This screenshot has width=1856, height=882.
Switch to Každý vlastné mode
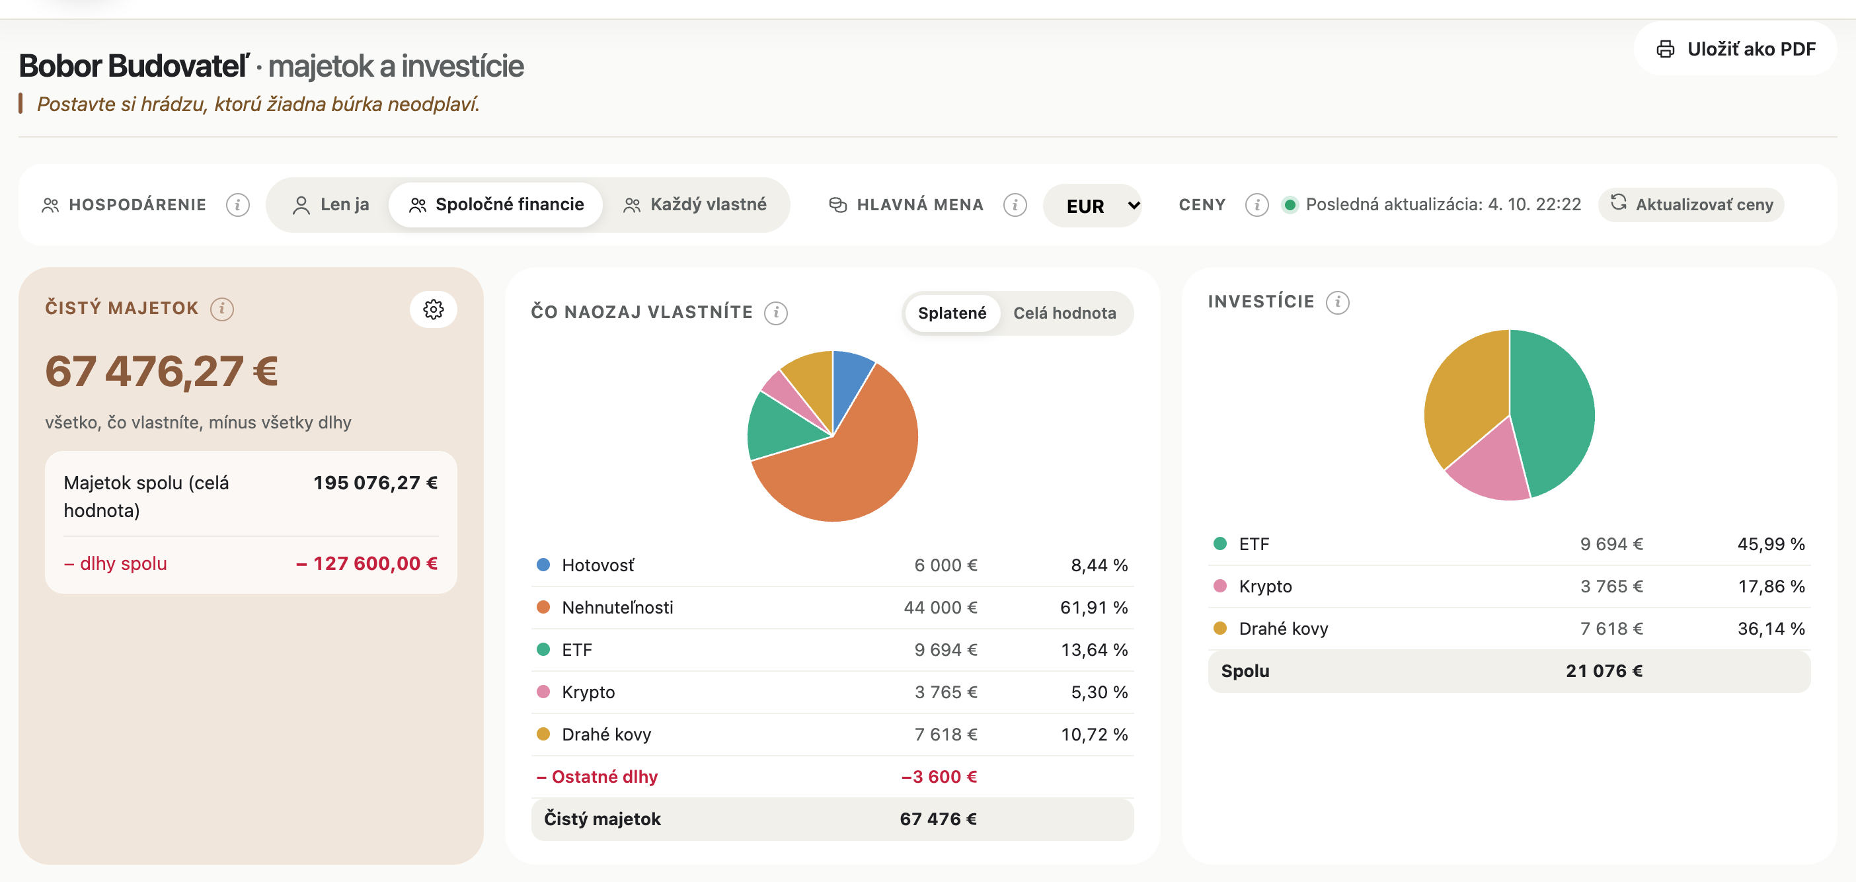click(695, 205)
